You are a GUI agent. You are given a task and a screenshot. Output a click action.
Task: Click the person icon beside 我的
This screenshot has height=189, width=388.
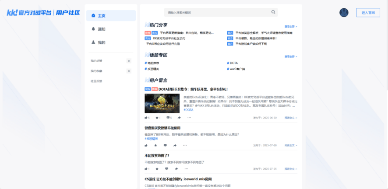tap(93, 42)
